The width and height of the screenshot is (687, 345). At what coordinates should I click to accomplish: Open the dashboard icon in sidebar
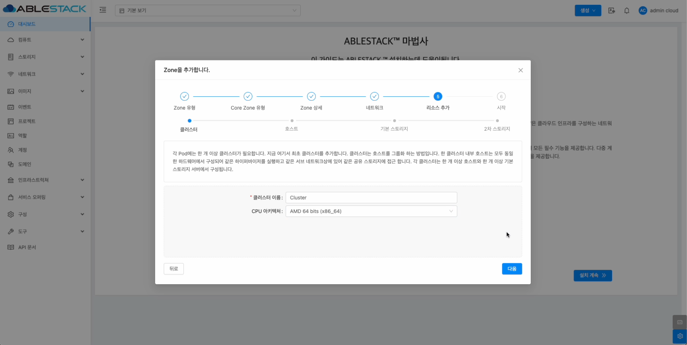click(x=11, y=24)
